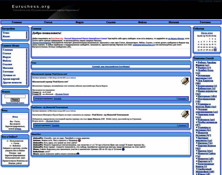222x175 pixels.
Task: Open the Интервью (189) topic
Action: pos(207,96)
